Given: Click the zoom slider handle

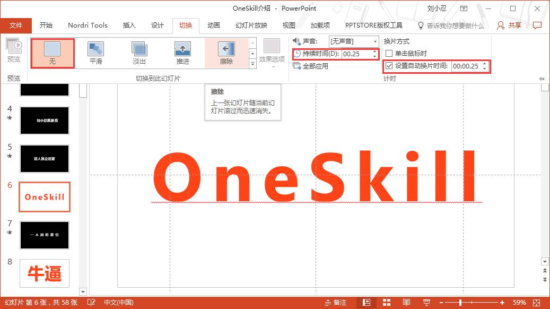Looking at the screenshot, I should (x=460, y=302).
